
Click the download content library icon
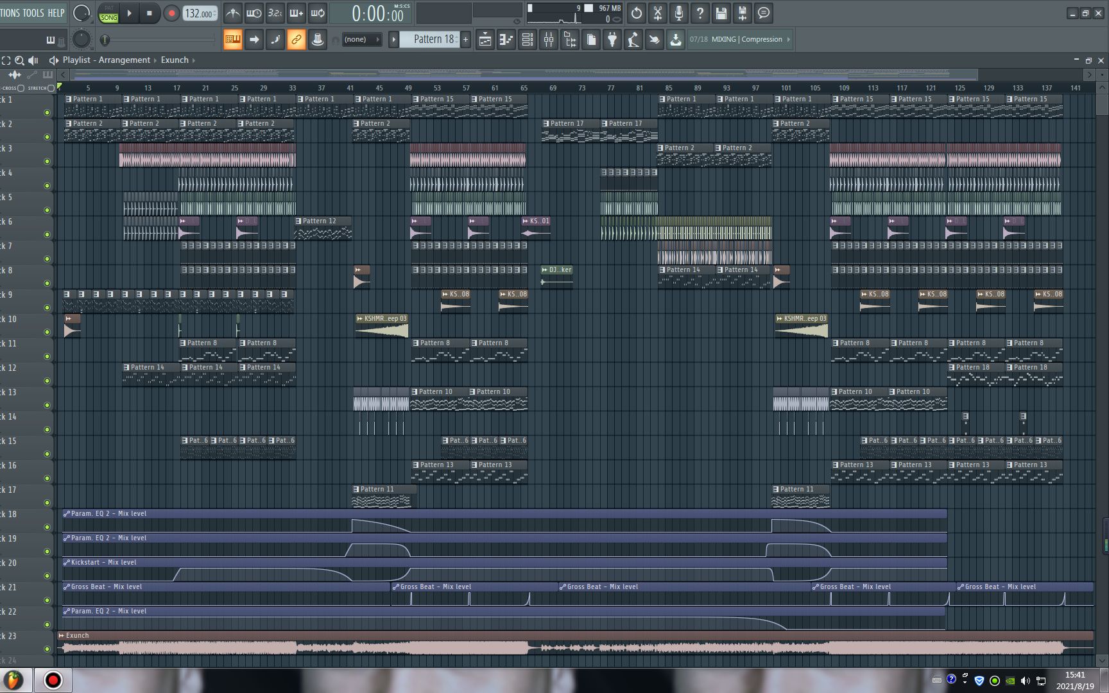(676, 40)
